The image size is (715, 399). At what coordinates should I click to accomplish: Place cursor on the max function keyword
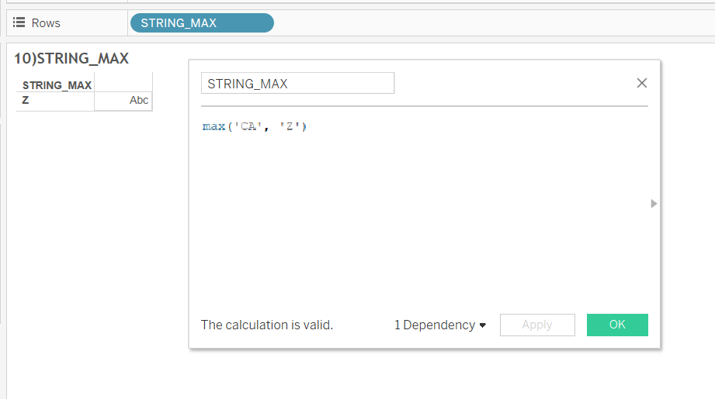tap(213, 126)
